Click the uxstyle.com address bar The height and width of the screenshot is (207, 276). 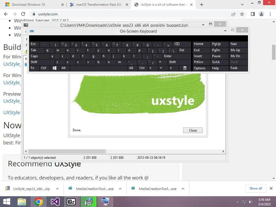(130, 14)
